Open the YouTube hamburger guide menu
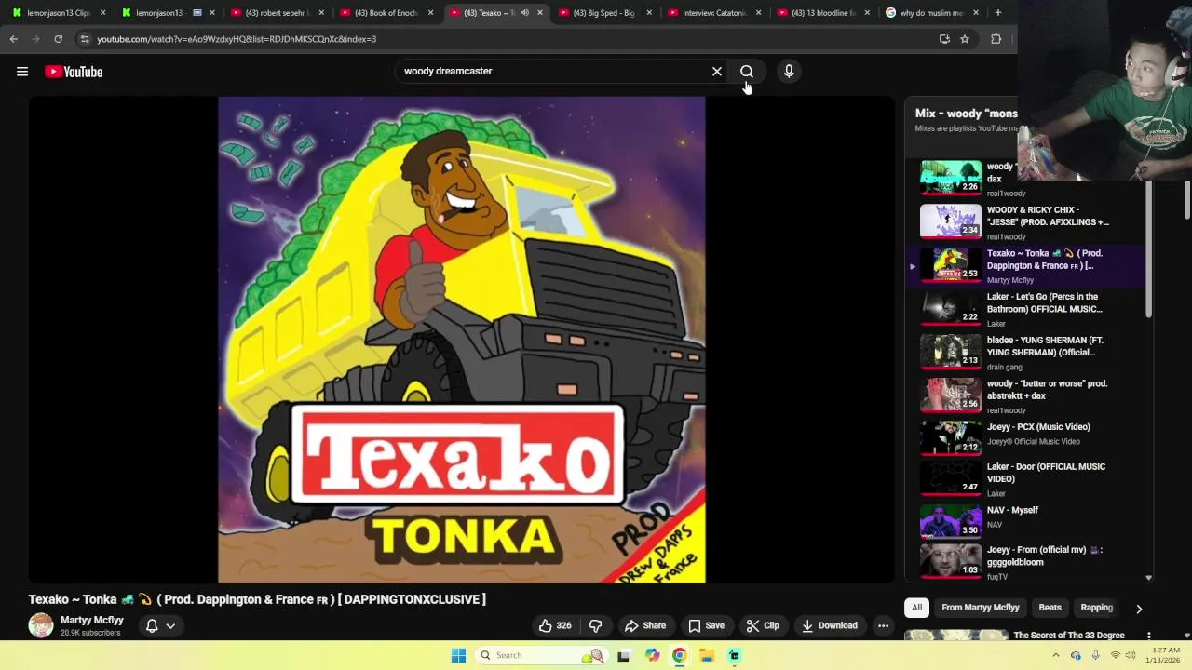This screenshot has height=670, width=1192. (x=22, y=72)
